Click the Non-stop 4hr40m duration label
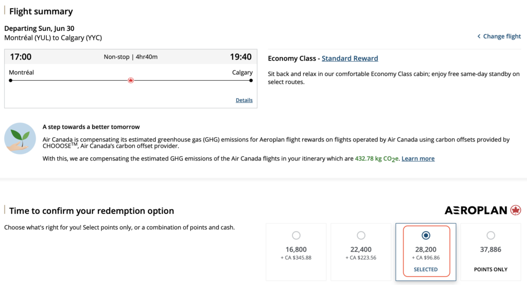527x285 pixels. 131,57
